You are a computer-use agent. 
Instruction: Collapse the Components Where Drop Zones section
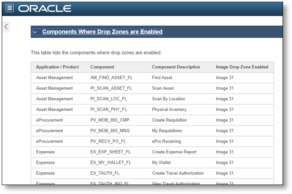pos(35,32)
